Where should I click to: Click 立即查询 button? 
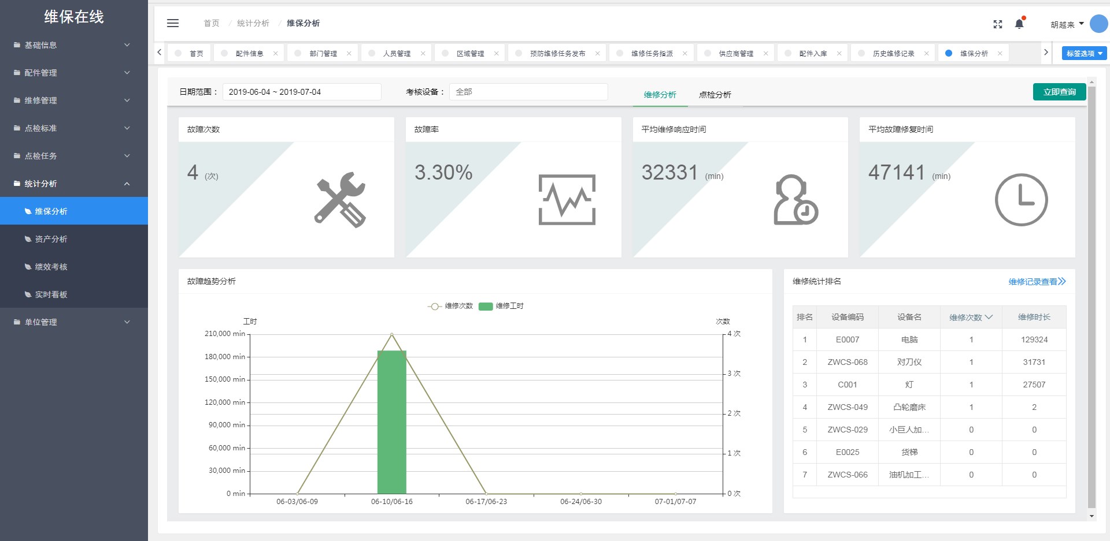click(1060, 92)
